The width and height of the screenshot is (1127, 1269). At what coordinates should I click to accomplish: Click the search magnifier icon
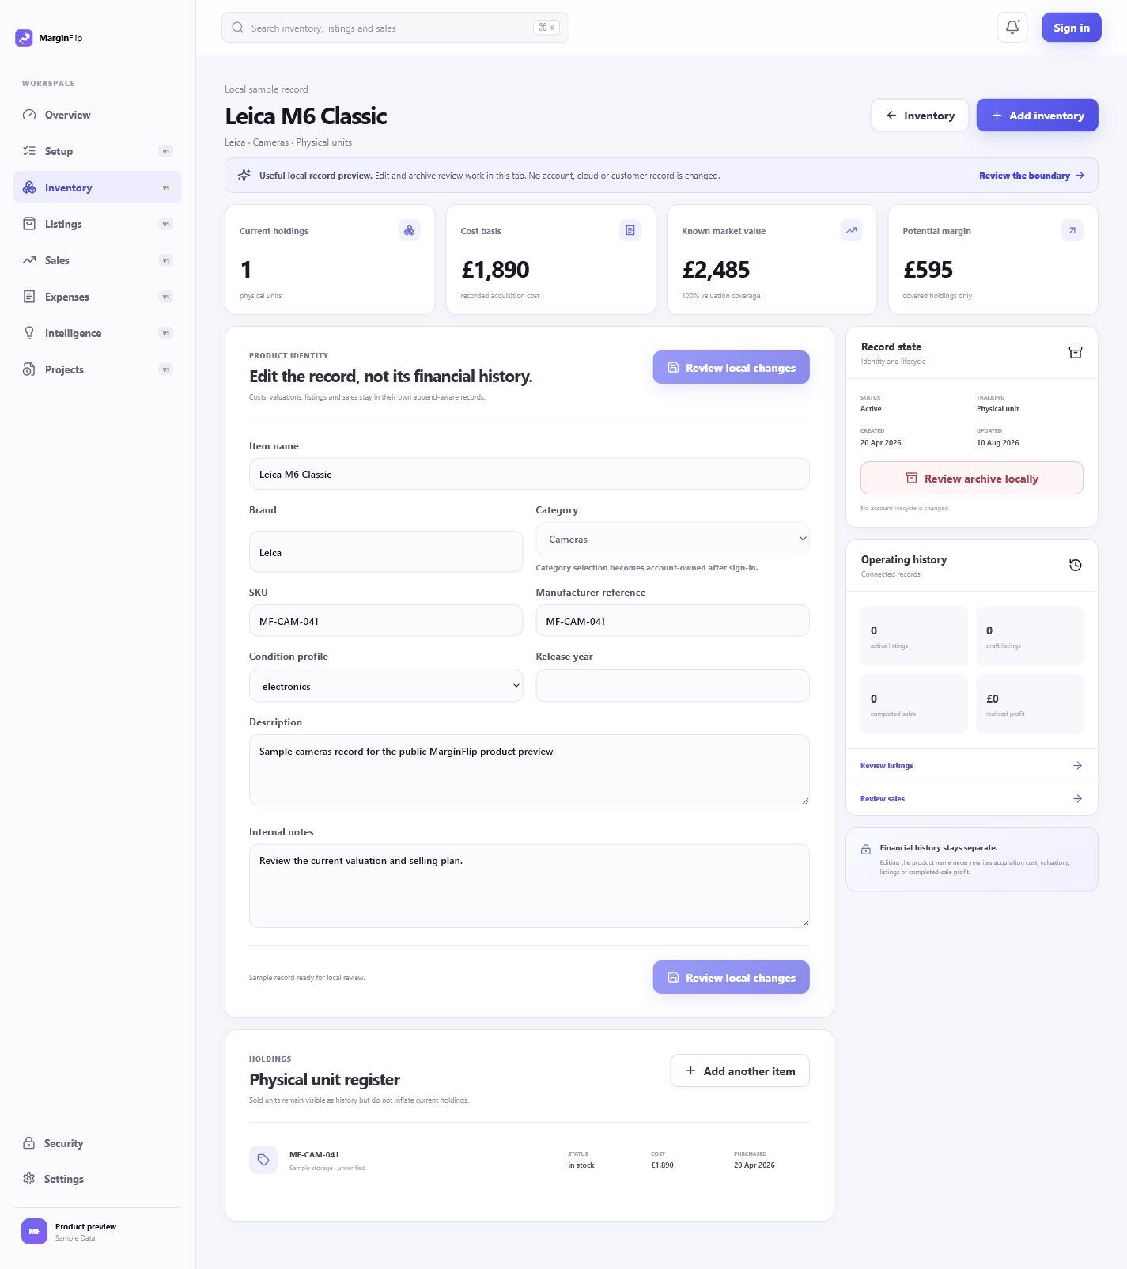pyautogui.click(x=237, y=28)
